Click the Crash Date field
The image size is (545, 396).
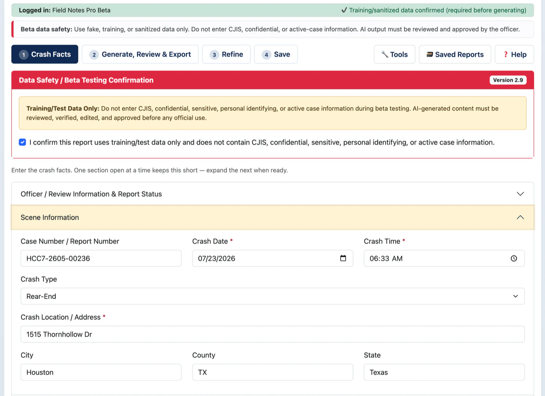(x=272, y=258)
